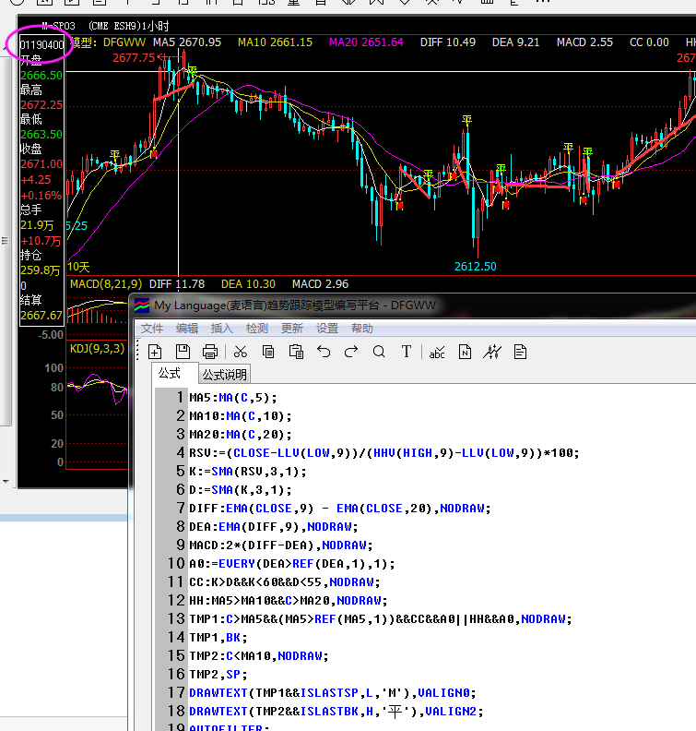Click the Search magnifier icon

pyautogui.click(x=379, y=352)
